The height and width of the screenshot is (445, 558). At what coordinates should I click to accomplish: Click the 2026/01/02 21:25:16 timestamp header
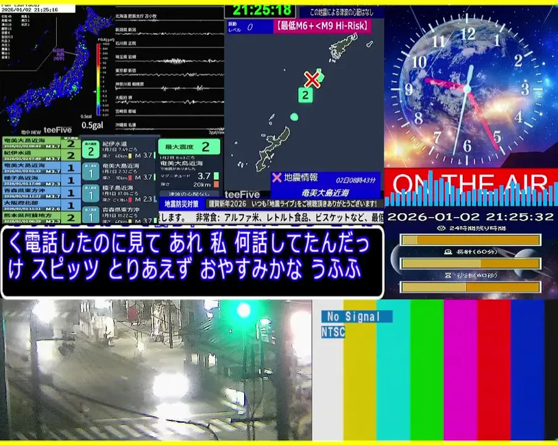pos(30,10)
